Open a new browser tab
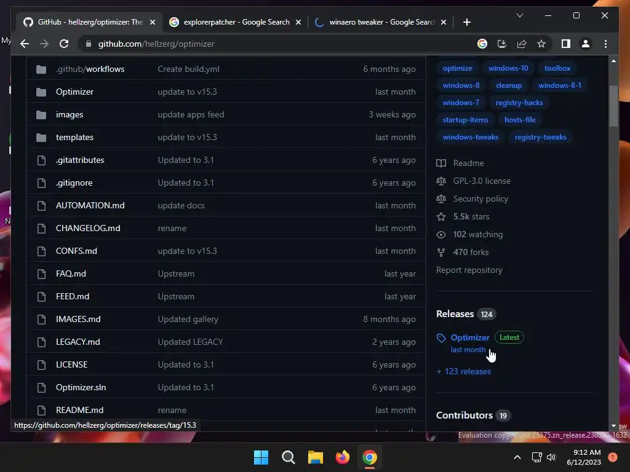The width and height of the screenshot is (630, 472). pyautogui.click(x=466, y=22)
